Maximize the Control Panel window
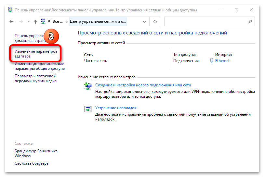This screenshot has width=264, height=177. tap(236, 10)
